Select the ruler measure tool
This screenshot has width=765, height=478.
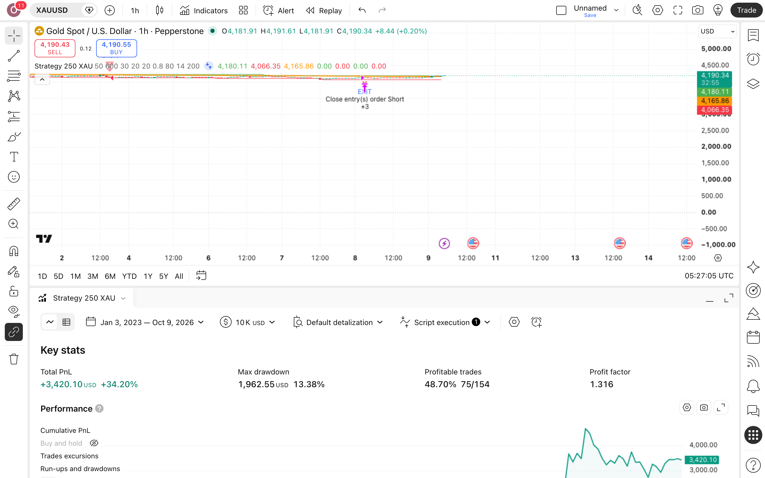(14, 204)
